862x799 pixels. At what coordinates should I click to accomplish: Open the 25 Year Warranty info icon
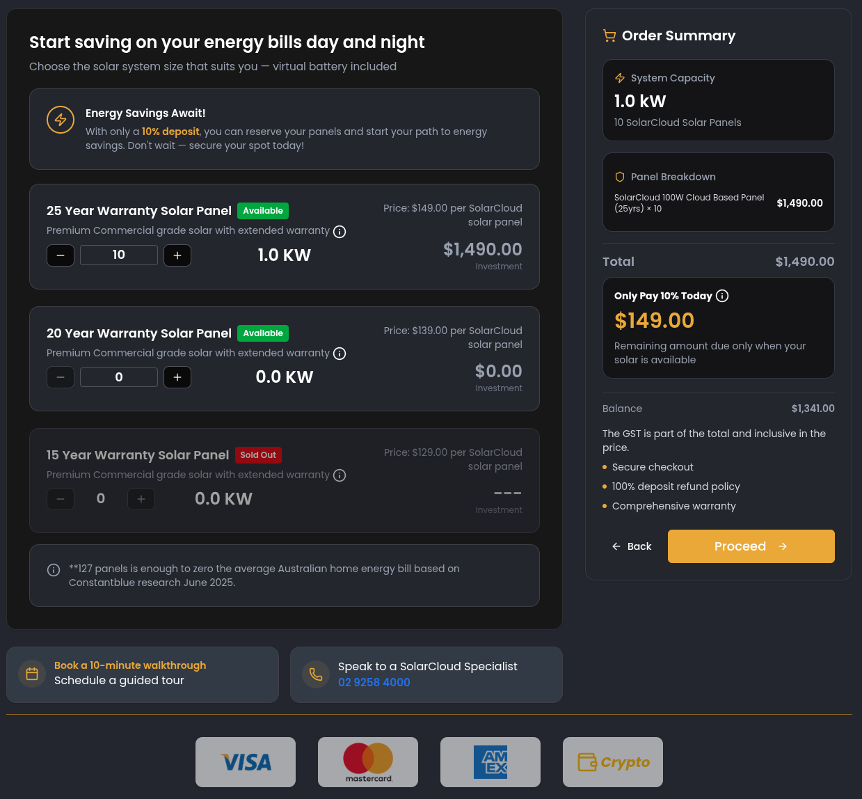click(340, 232)
